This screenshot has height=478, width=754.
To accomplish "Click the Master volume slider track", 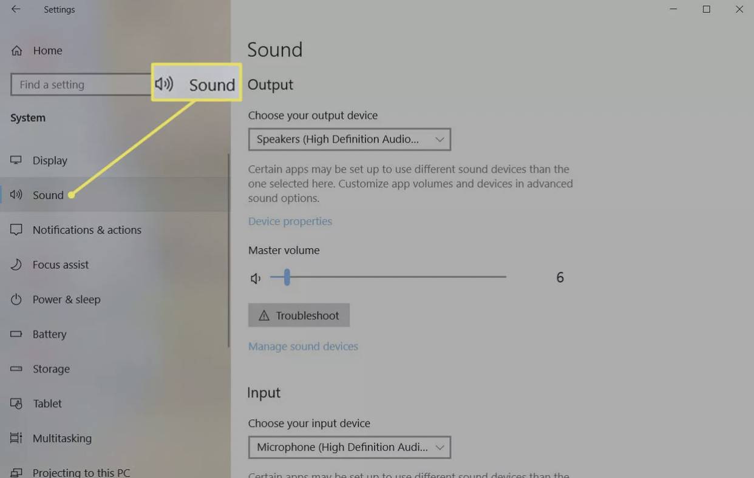I will tap(395, 277).
